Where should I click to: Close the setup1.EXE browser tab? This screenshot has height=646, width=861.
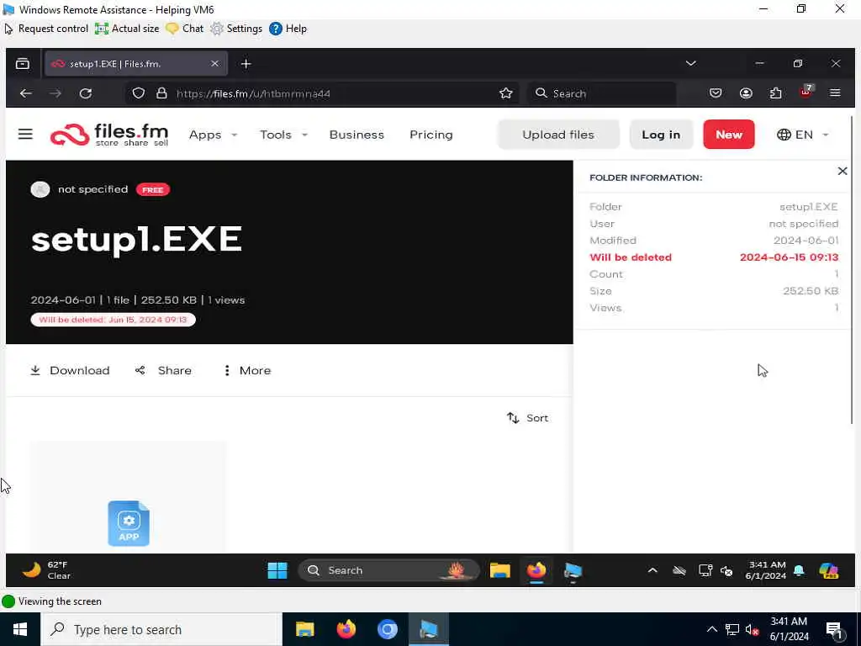[x=214, y=64]
